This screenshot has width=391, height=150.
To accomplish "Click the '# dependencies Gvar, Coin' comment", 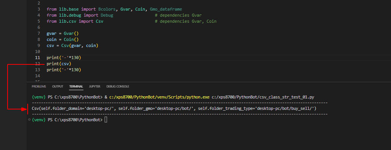I will [x=185, y=22].
